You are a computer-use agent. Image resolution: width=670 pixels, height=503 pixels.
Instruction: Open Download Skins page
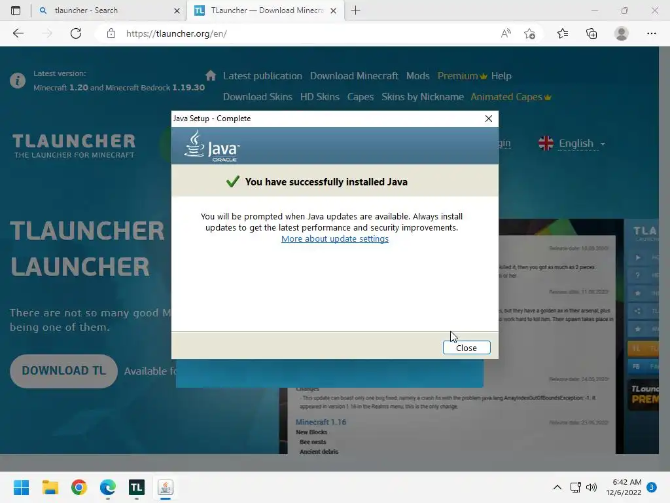[257, 97]
